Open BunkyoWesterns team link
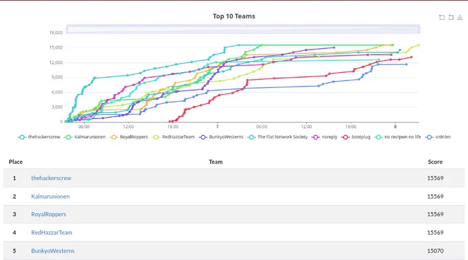The image size is (468, 260). 53,251
